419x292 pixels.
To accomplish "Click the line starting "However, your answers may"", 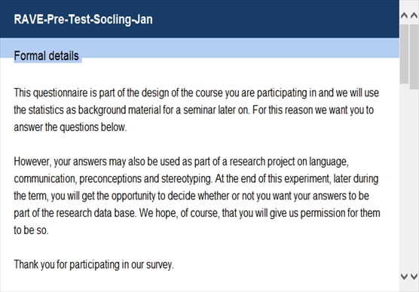I will click(x=181, y=162).
